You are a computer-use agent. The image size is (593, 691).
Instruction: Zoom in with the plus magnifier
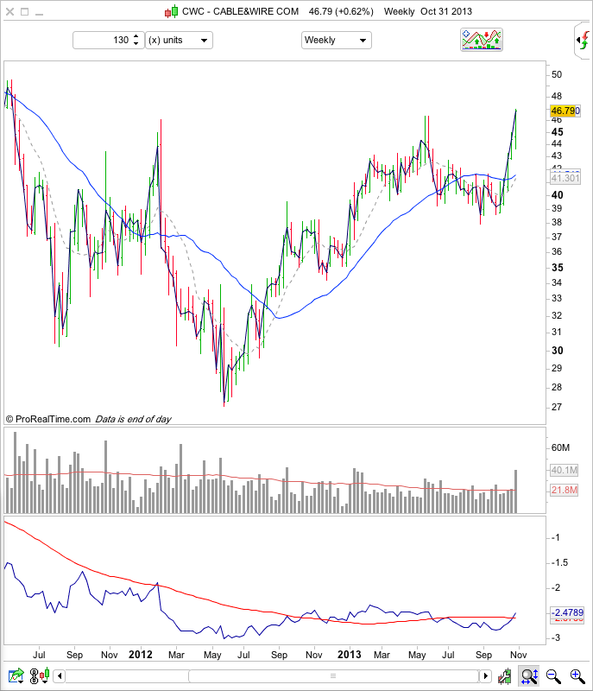coord(577,675)
